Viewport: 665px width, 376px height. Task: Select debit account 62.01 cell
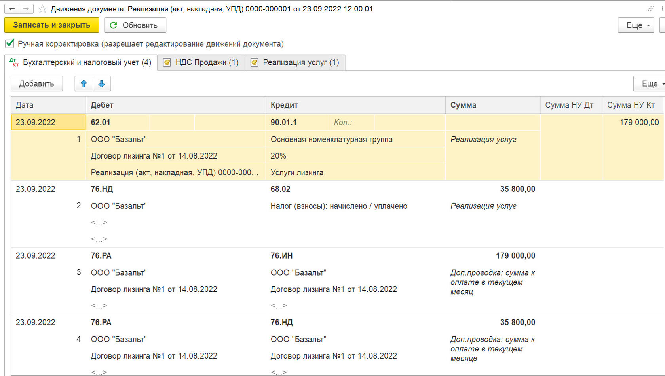click(118, 122)
